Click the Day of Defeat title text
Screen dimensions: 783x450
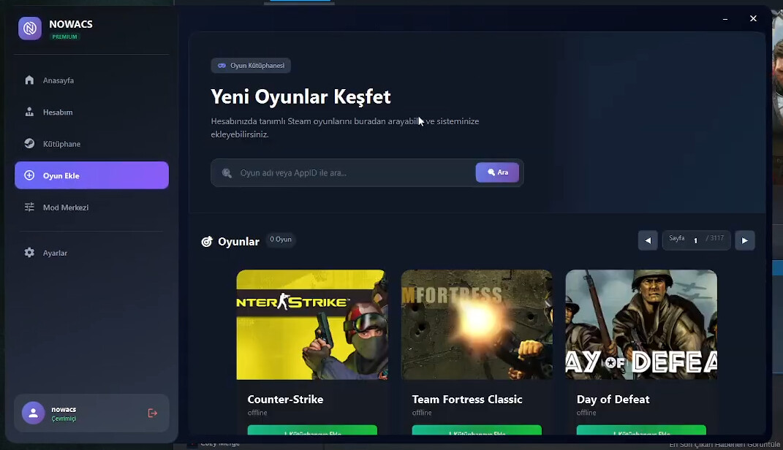pos(613,399)
